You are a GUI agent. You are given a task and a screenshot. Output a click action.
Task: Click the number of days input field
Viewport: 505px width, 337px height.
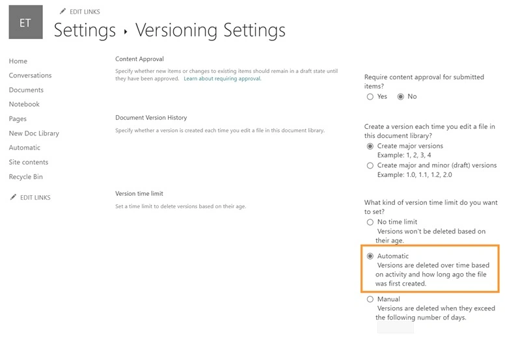click(x=396, y=328)
